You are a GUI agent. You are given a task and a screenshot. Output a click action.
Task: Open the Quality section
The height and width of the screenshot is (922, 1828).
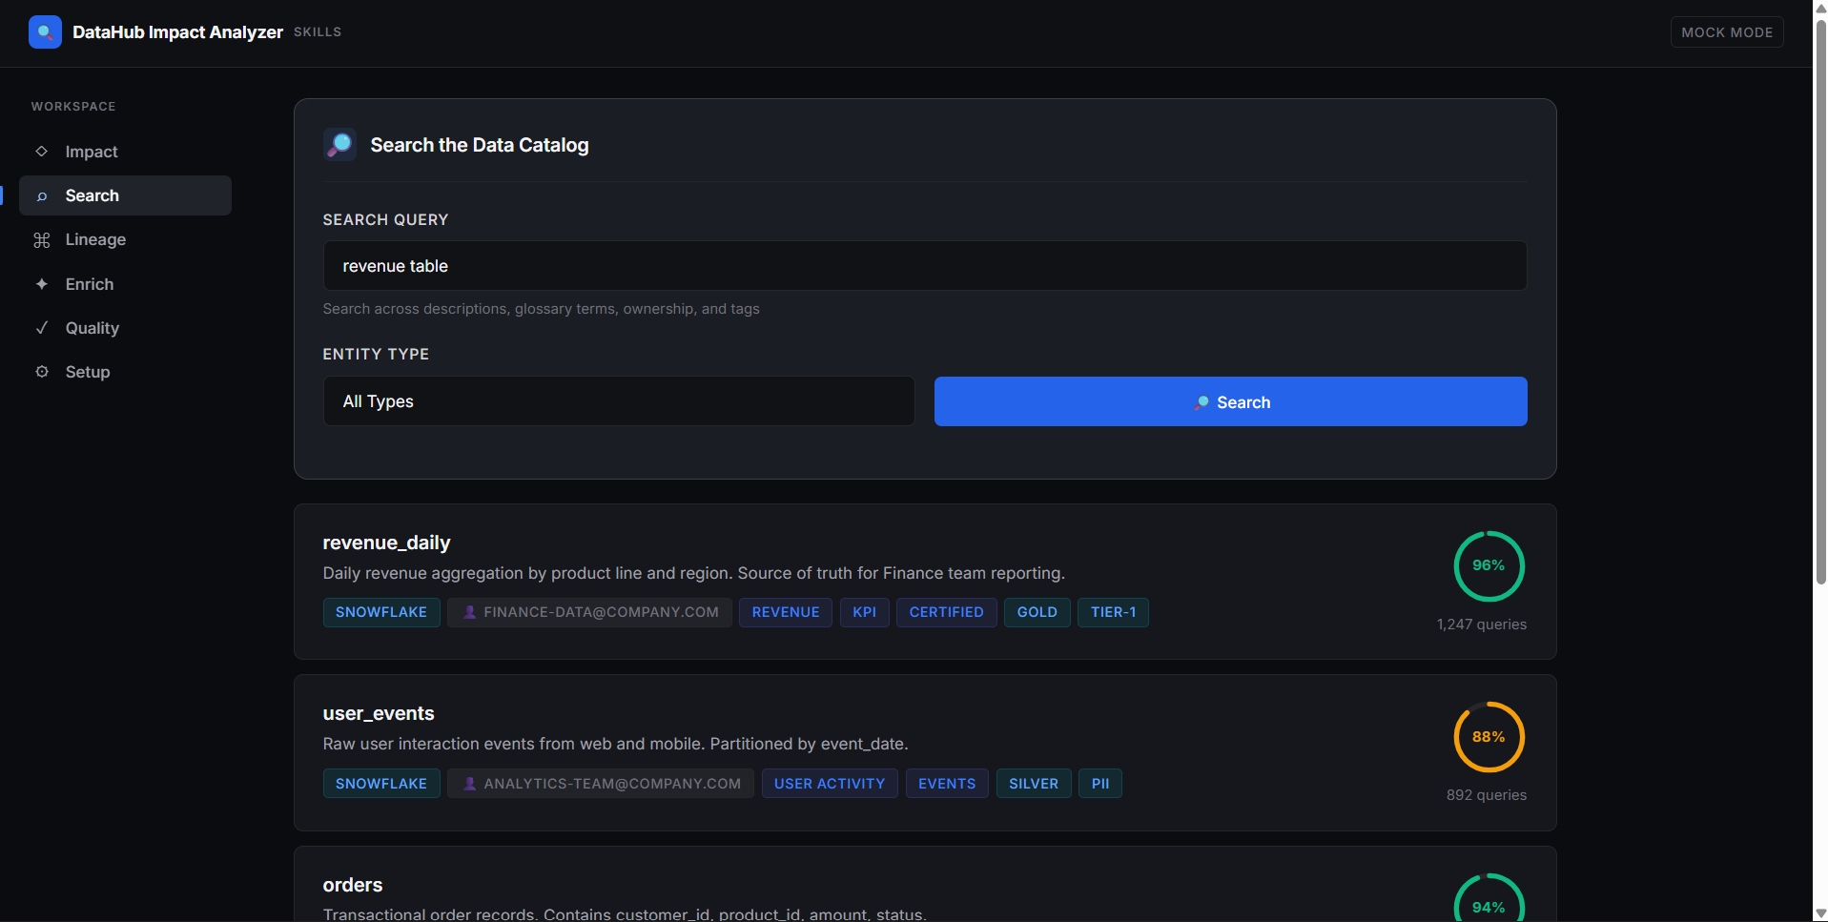[125, 328]
